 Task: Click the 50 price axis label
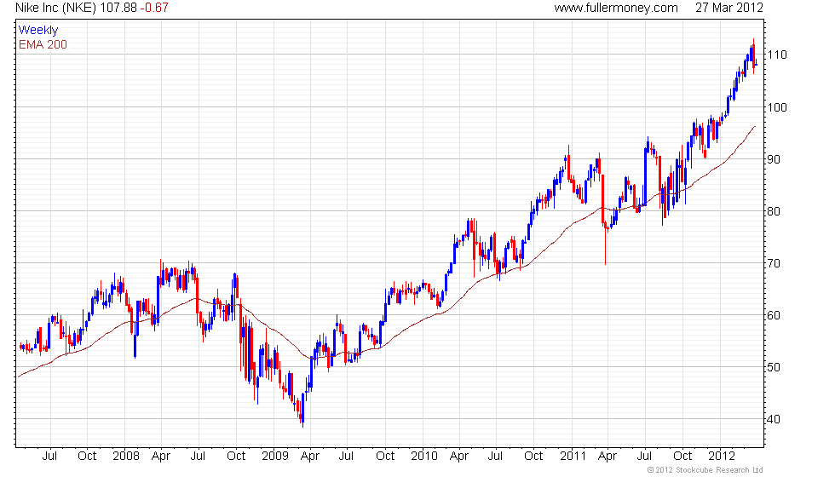click(774, 367)
